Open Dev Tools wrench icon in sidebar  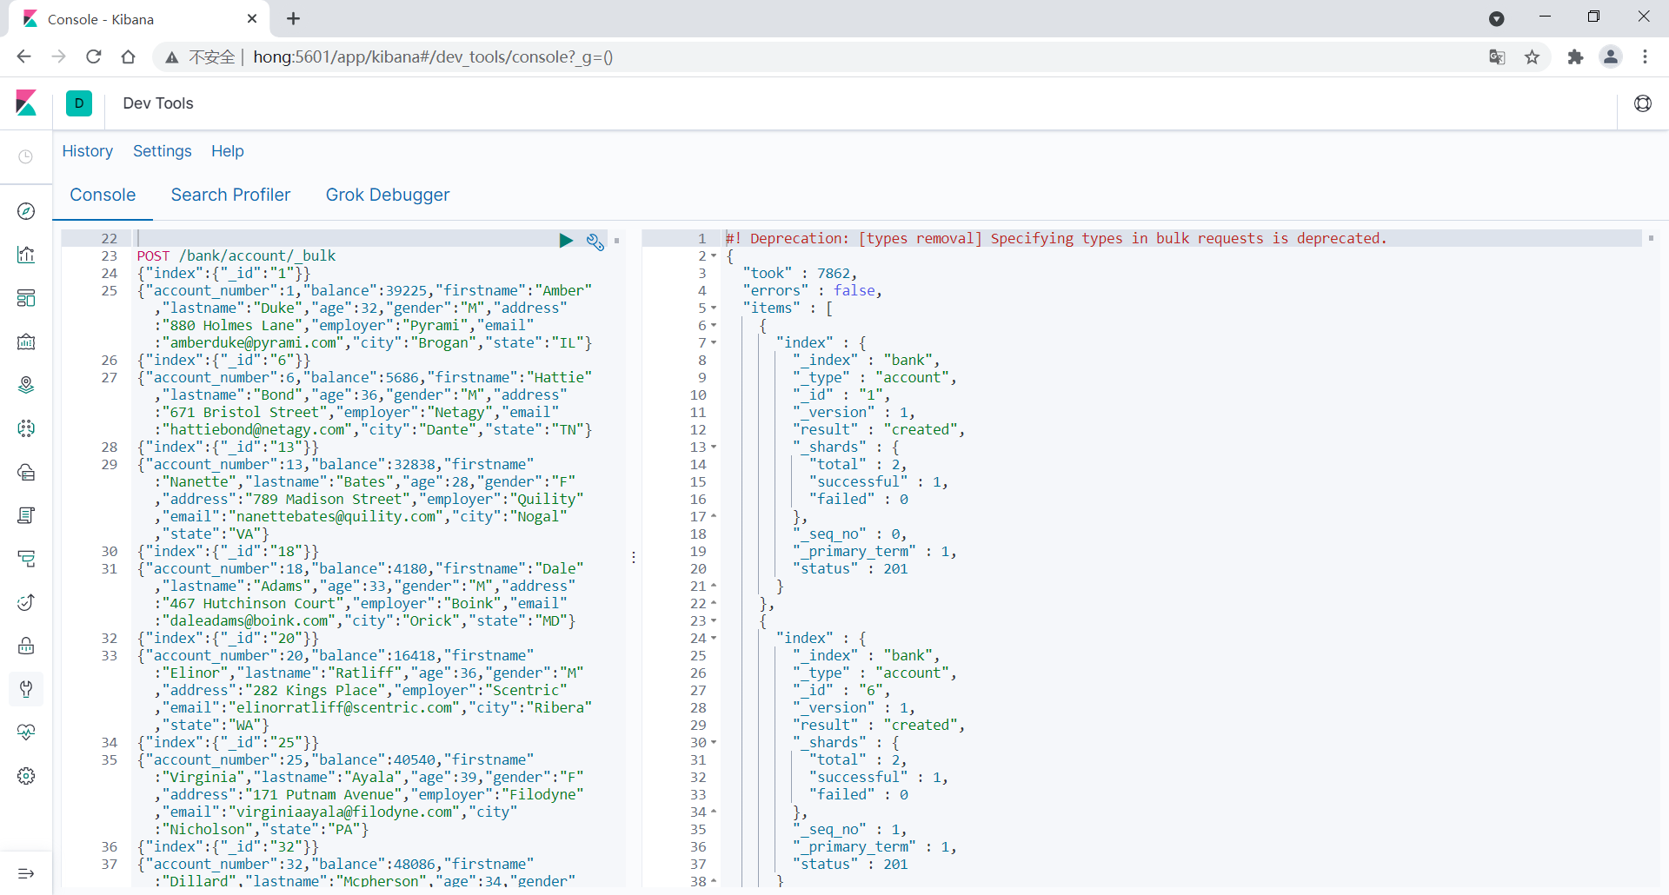26,689
